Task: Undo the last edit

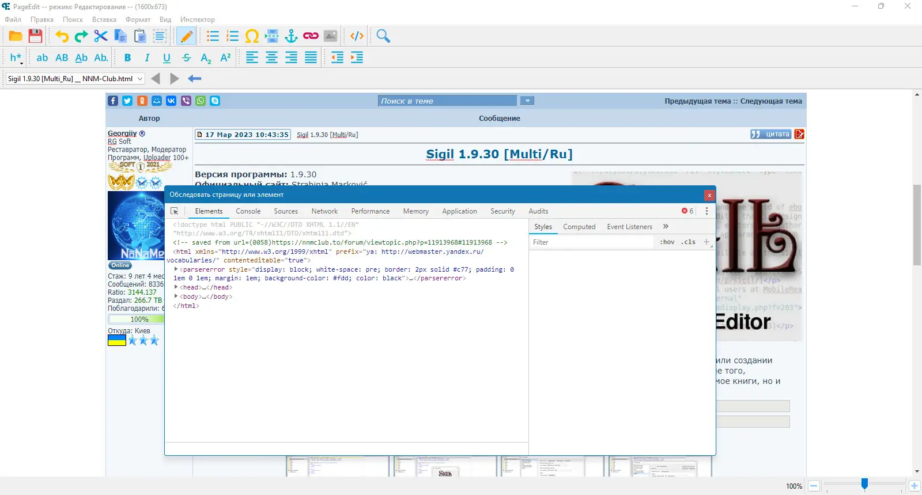Action: pyautogui.click(x=62, y=36)
